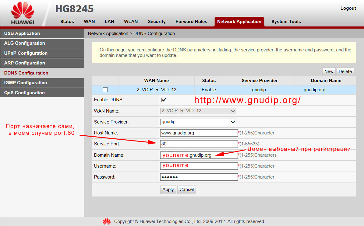Click the Delete button
Screen dimensions: 364x226
pyautogui.click(x=345, y=71)
